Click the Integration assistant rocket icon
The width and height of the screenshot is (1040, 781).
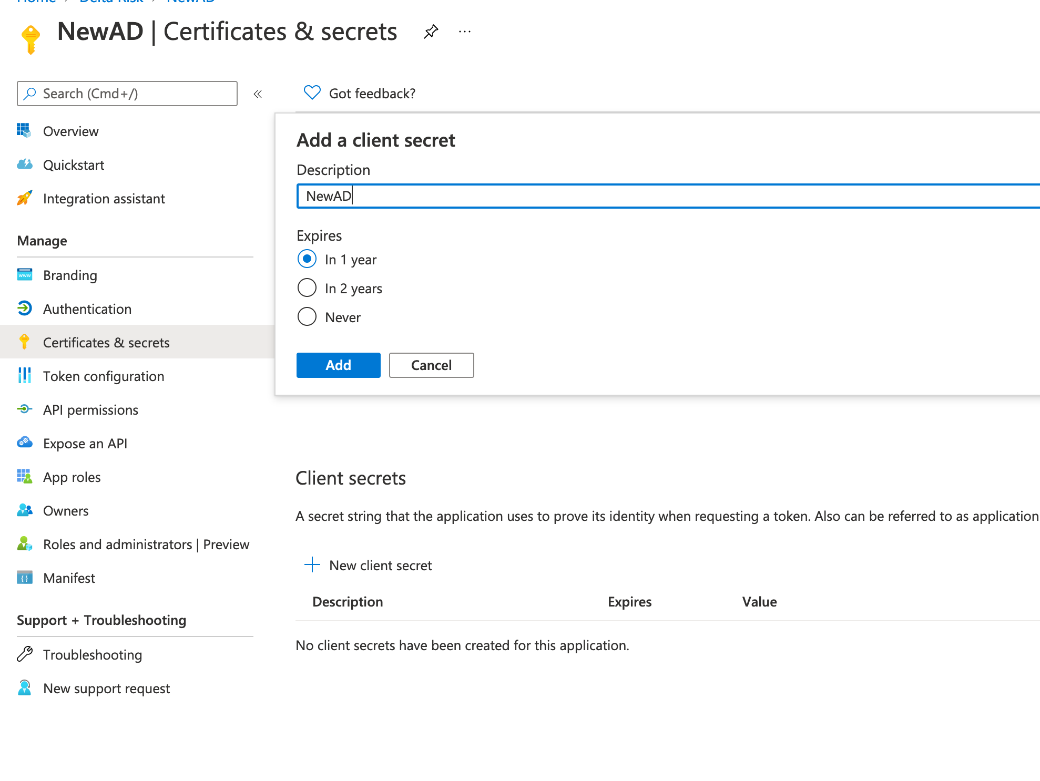tap(24, 198)
